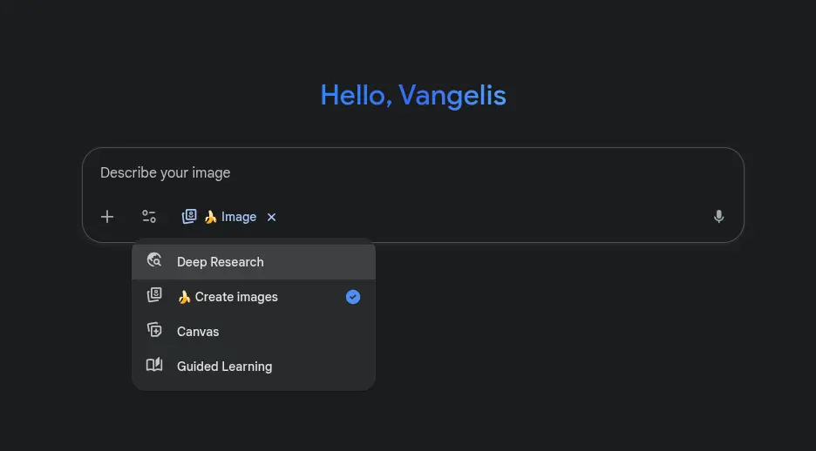This screenshot has width=816, height=451.
Task: Choose Guided Learning menu entry
Action: [x=254, y=367]
